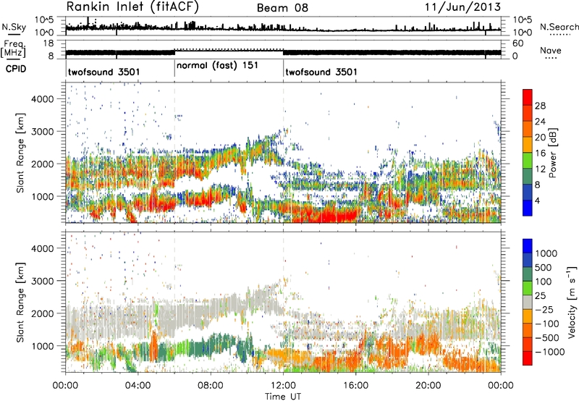Click the left '10^5' tick of the noise panel
This screenshot has width=579, height=401.
tap(44, 20)
